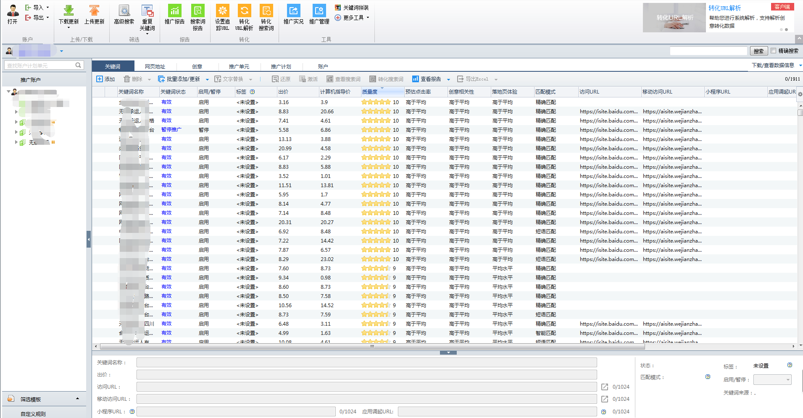This screenshot has height=418, width=803.
Task: Click the 上传更新 upload icon
Action: pos(94,11)
